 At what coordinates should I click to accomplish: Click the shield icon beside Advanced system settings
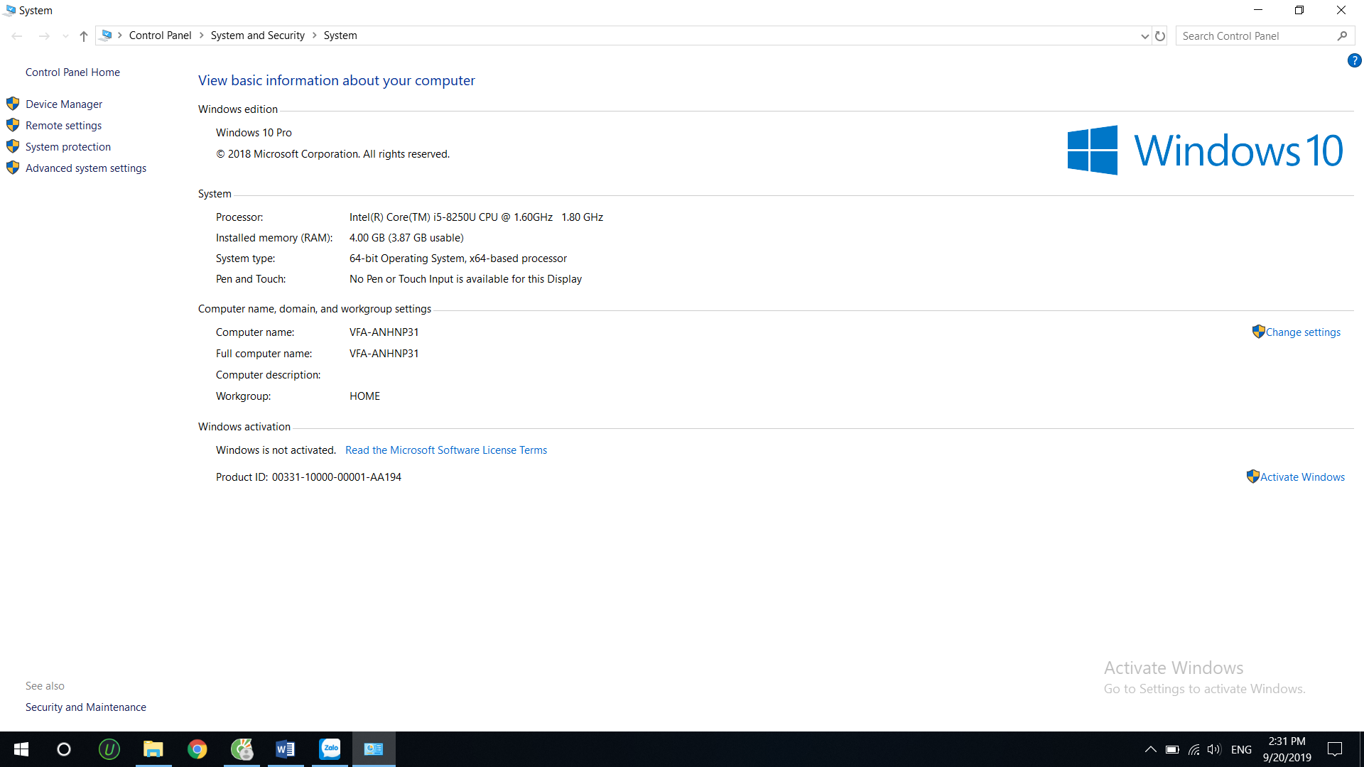coord(13,168)
